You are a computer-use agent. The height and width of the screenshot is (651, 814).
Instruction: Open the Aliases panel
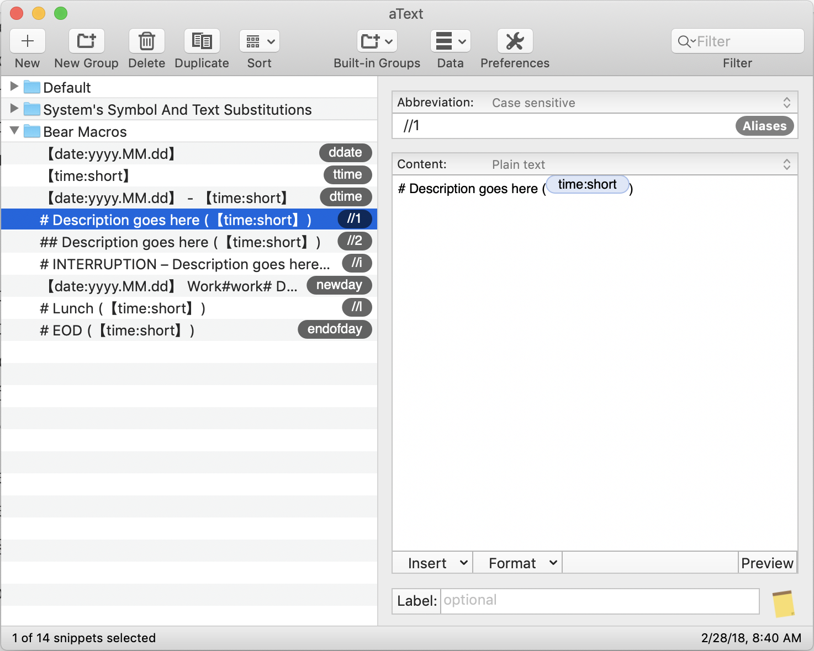tap(765, 126)
